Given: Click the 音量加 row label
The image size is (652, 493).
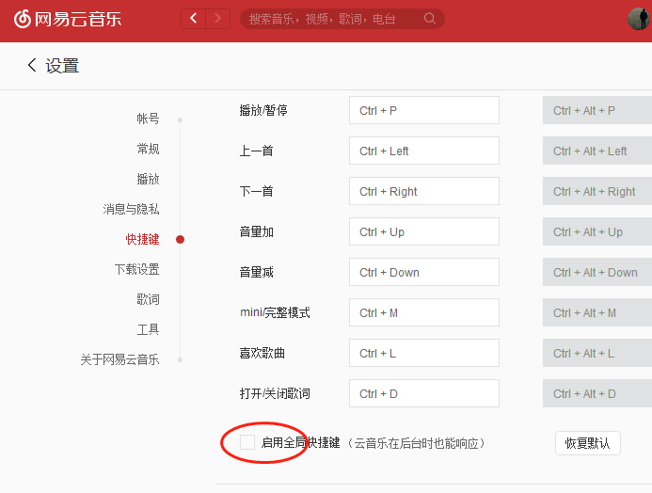Looking at the screenshot, I should pos(256,231).
